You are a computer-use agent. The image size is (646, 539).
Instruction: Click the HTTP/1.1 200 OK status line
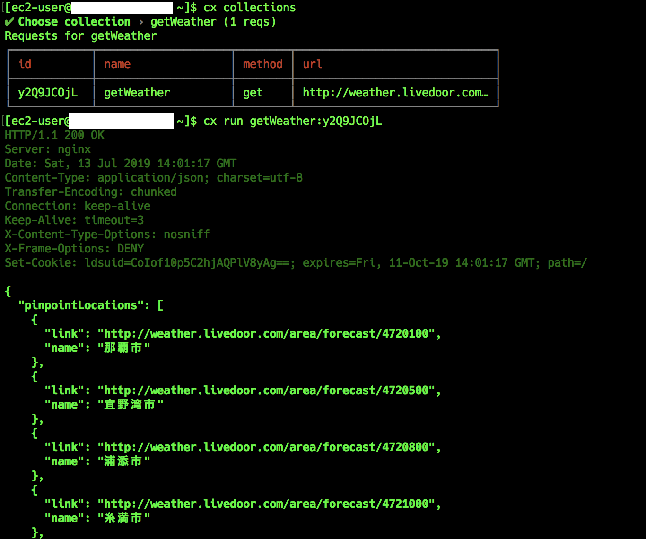54,135
